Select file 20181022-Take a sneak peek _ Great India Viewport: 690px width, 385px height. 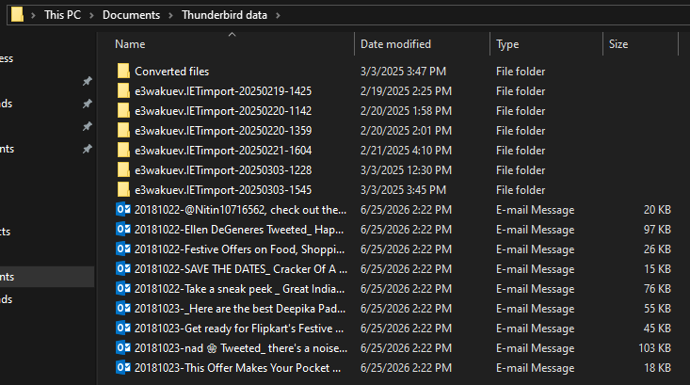(x=239, y=289)
